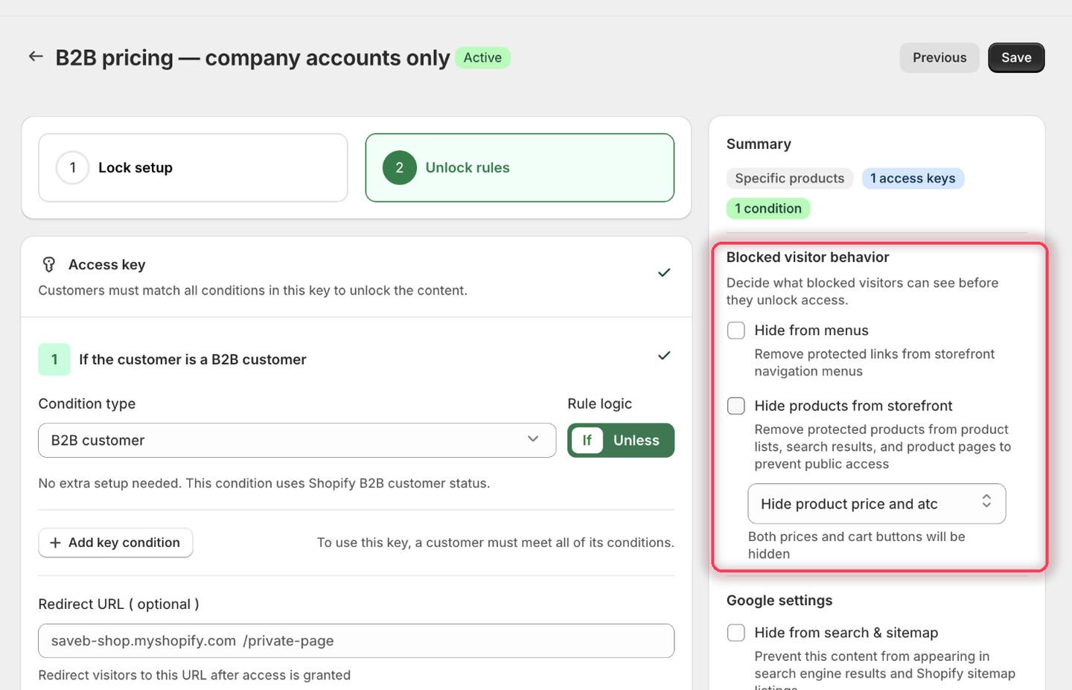Click 'To use this key' note text
The height and width of the screenshot is (690, 1072).
495,543
